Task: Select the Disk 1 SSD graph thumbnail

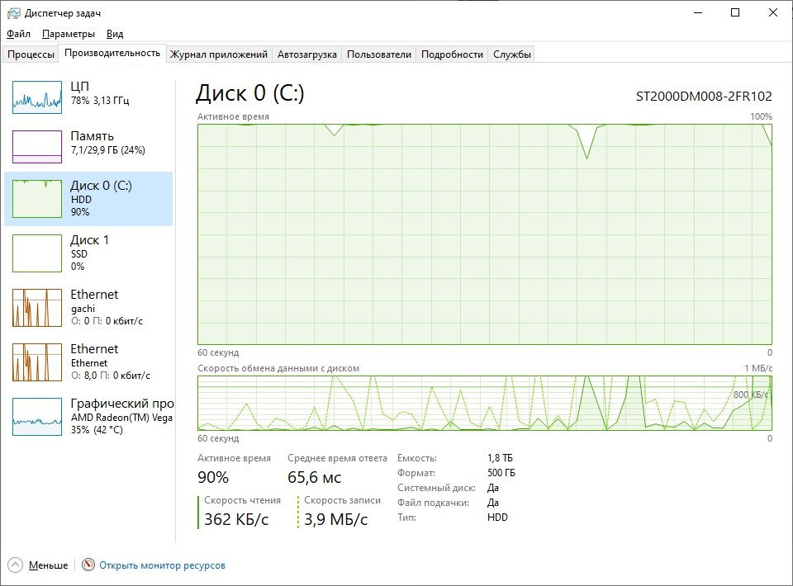Action: pos(37,253)
